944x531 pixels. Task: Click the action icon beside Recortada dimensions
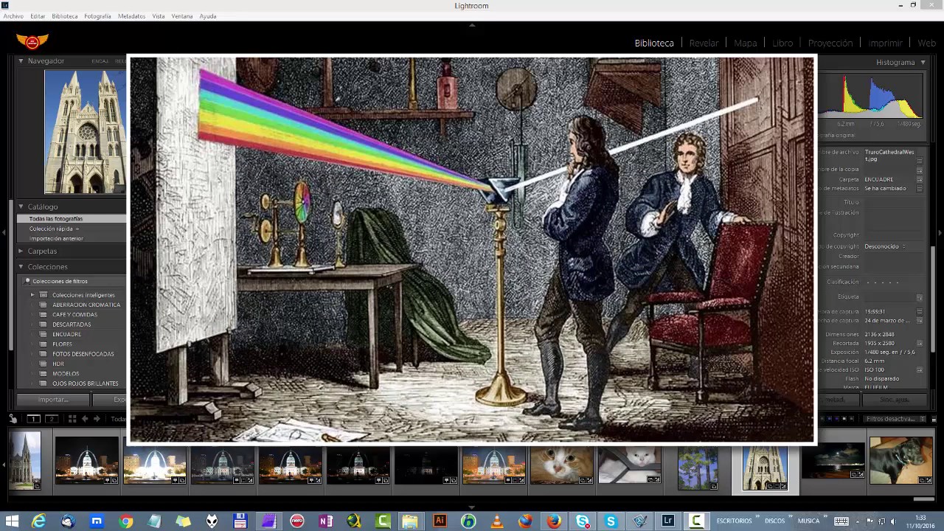pyautogui.click(x=920, y=343)
